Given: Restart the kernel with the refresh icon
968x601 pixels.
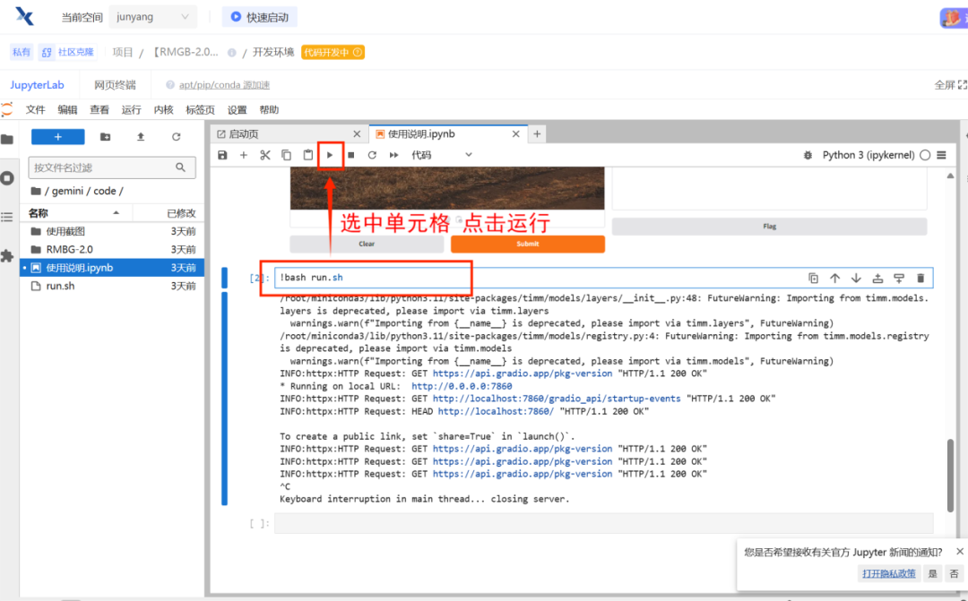Looking at the screenshot, I should [x=372, y=155].
